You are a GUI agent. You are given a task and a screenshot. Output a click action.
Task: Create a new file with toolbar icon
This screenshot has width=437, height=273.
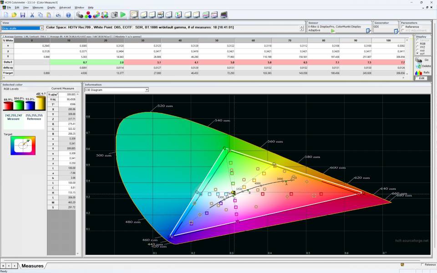pyautogui.click(x=6, y=15)
